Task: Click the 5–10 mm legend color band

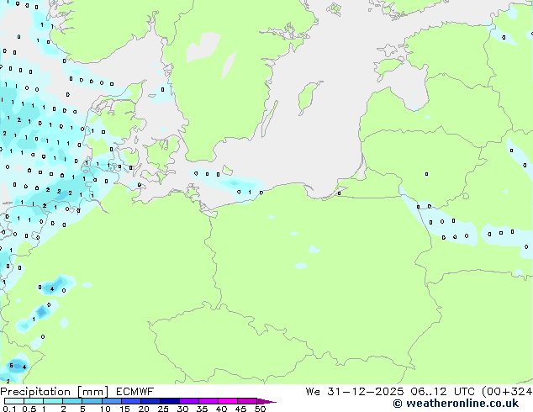Action: pyautogui.click(x=92, y=401)
